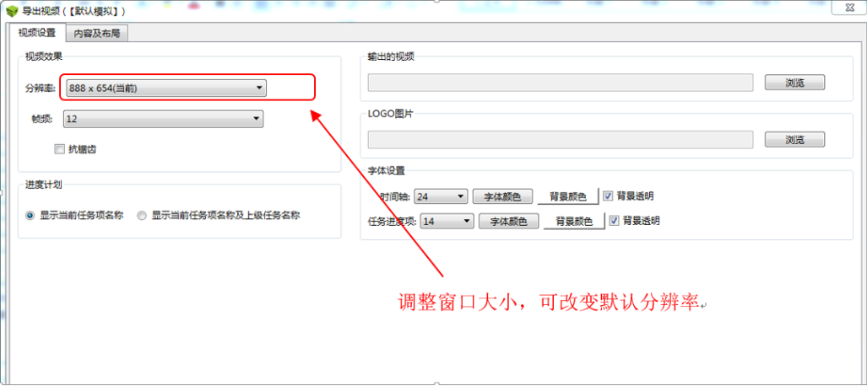Open the 分辨率 dropdown showing 888 x 654
867x386 pixels.
coord(165,88)
